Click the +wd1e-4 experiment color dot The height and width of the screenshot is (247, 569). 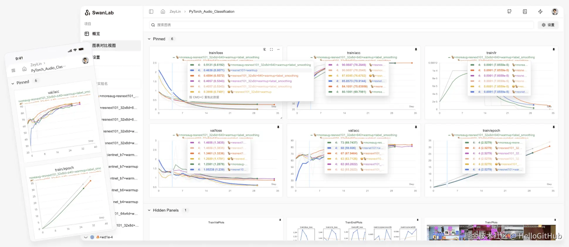click(92, 237)
